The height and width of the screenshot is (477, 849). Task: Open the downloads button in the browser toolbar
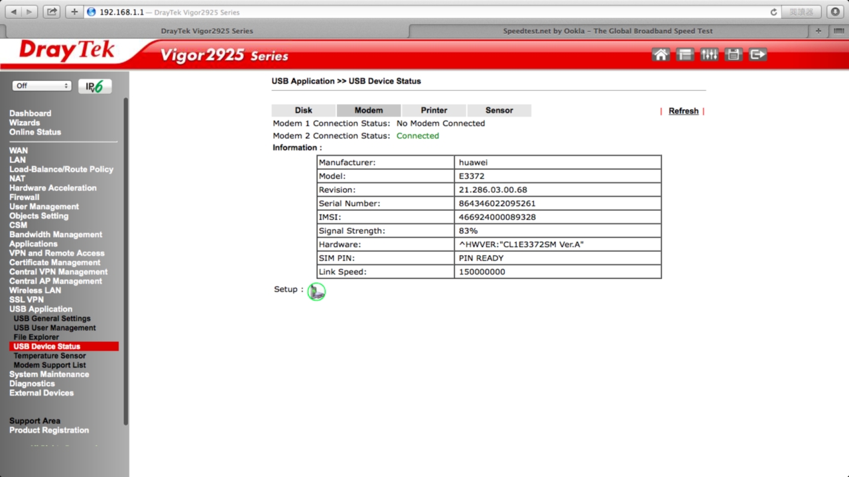coord(834,12)
